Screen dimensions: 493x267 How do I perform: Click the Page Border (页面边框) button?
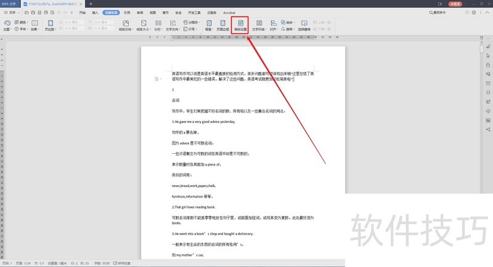[222, 25]
